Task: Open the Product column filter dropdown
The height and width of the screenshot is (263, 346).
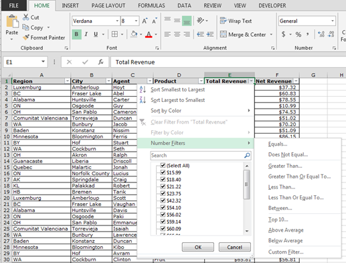Action: [x=201, y=81]
